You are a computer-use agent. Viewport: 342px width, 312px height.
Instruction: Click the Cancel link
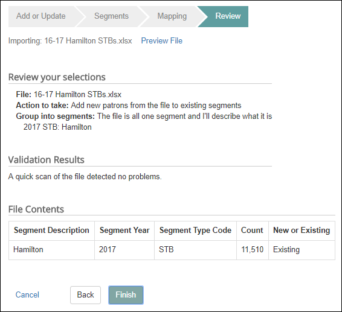click(27, 294)
